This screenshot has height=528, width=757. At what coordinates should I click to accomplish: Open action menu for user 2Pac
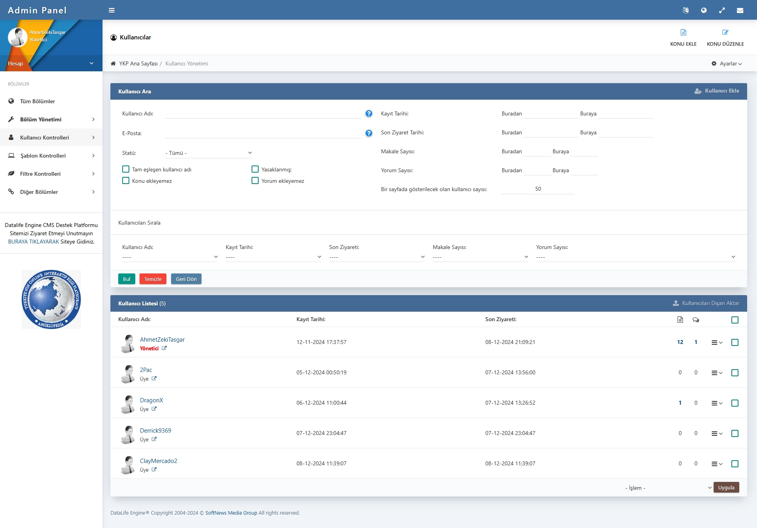[x=716, y=373]
